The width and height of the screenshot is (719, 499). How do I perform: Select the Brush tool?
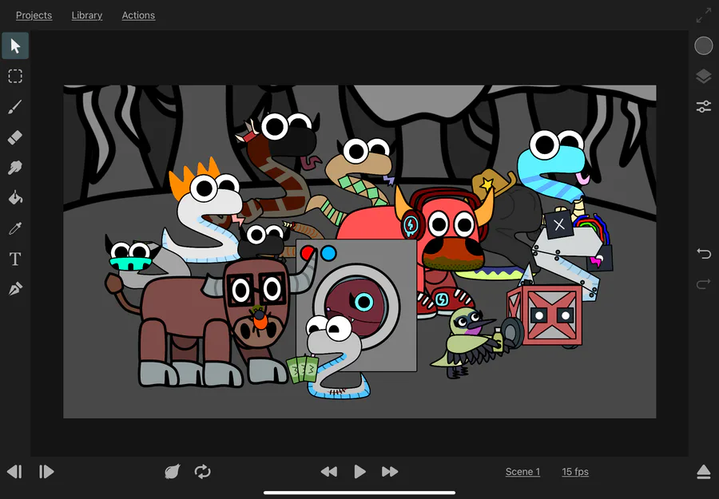coord(15,107)
